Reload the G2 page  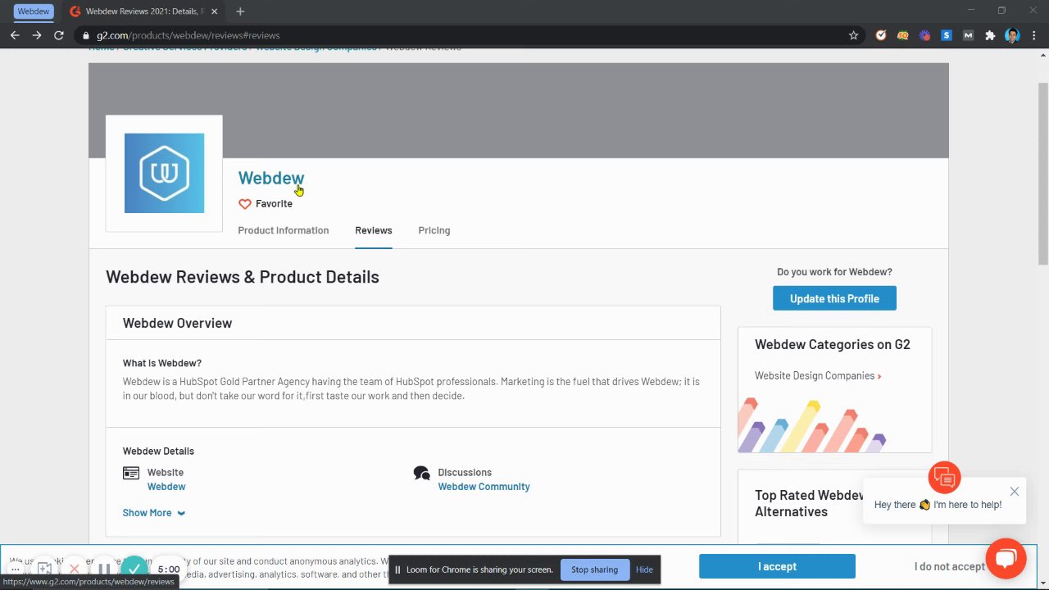pyautogui.click(x=59, y=35)
